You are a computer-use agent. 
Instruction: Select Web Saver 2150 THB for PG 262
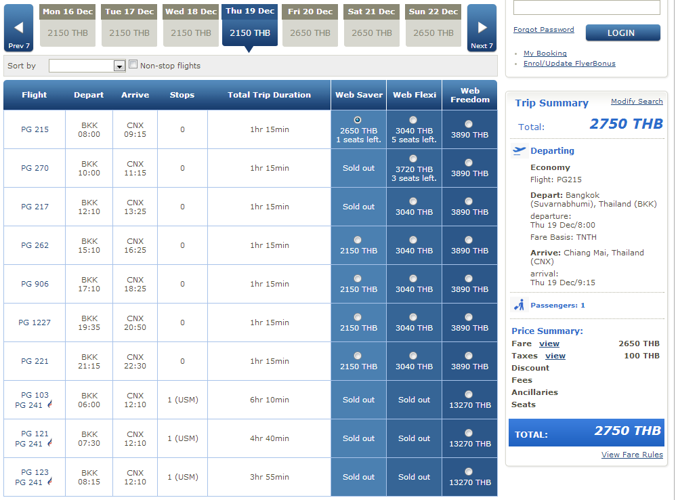click(x=358, y=240)
